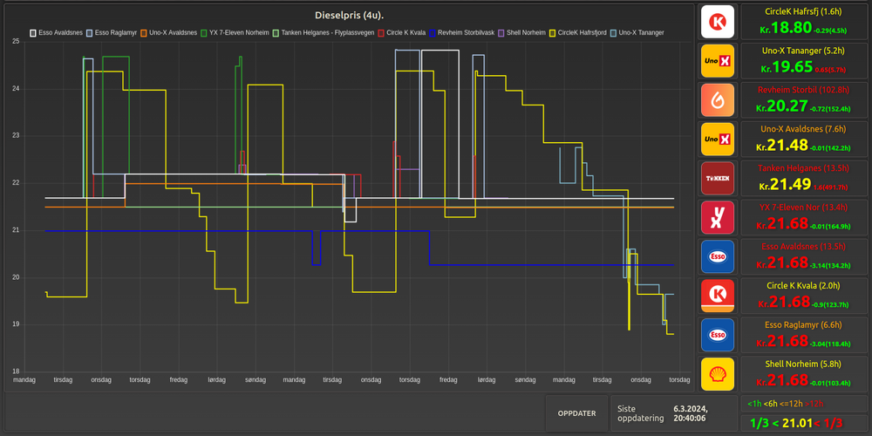This screenshot has height=436, width=872.
Task: Click the Uno-X logo next to Tananger
Action: tap(718, 60)
